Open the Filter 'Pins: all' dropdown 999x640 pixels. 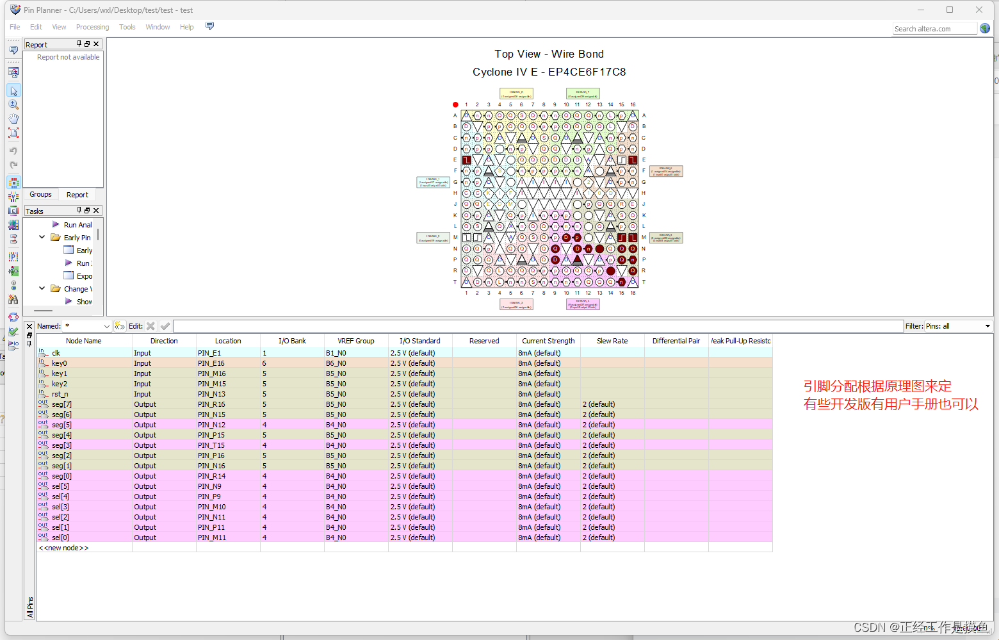987,326
